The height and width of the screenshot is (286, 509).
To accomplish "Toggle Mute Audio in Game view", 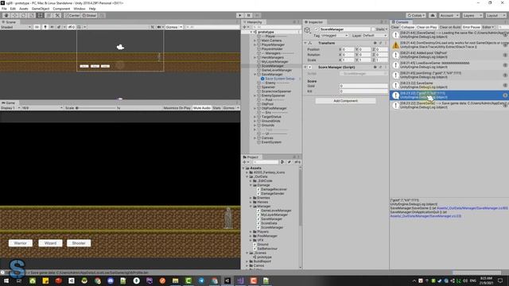I will tap(202, 108).
